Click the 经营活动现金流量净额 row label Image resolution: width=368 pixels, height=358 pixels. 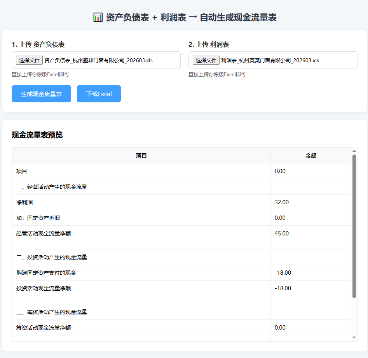coord(44,233)
